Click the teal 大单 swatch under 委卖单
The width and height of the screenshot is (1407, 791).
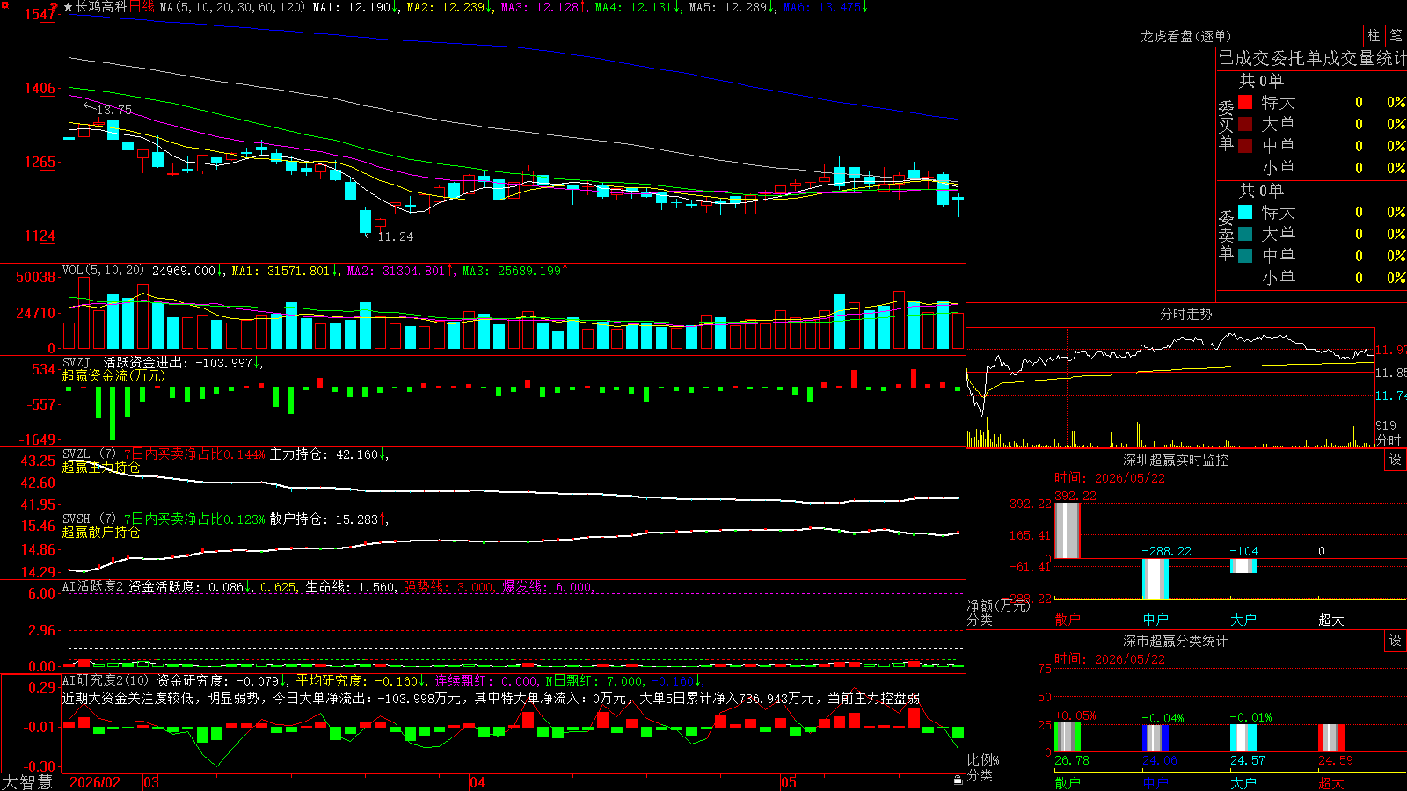(x=1245, y=234)
